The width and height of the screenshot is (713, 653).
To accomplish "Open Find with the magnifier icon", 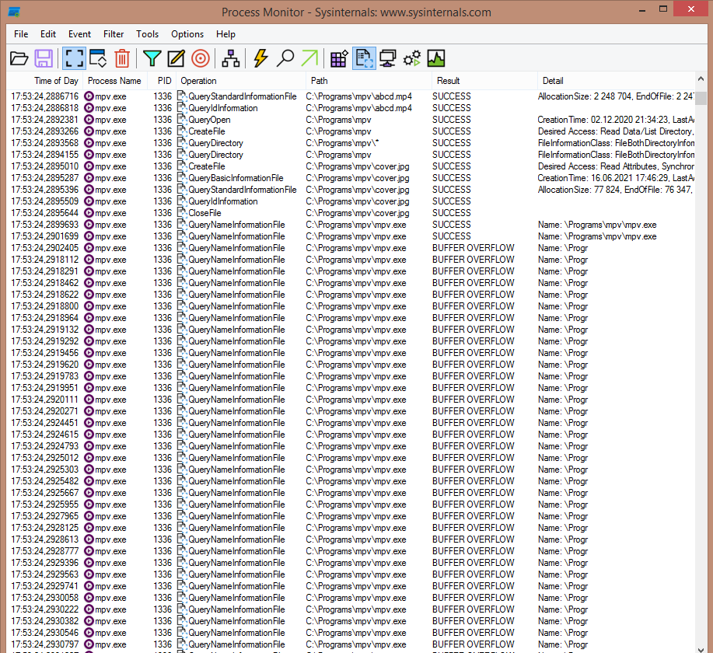I will pyautogui.click(x=285, y=58).
